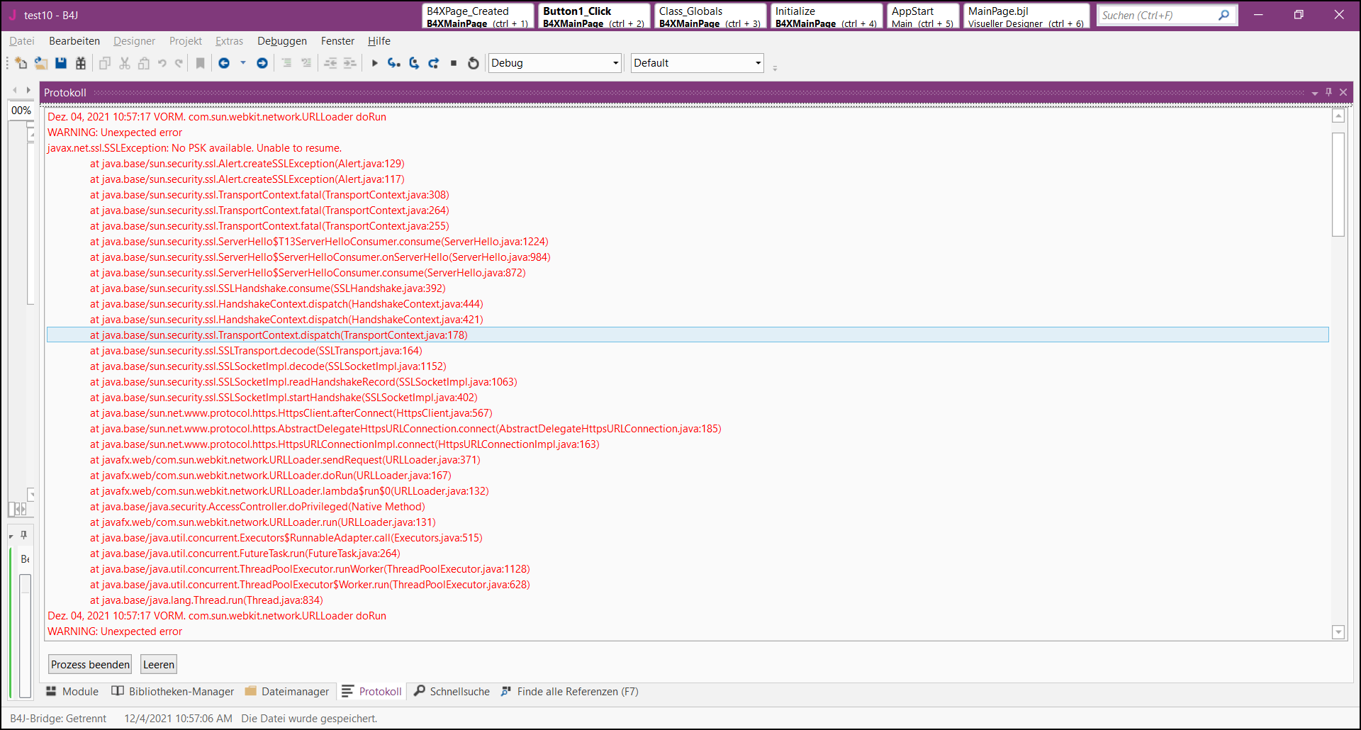Click the increase indent icon
The height and width of the screenshot is (730, 1361).
coord(350,63)
